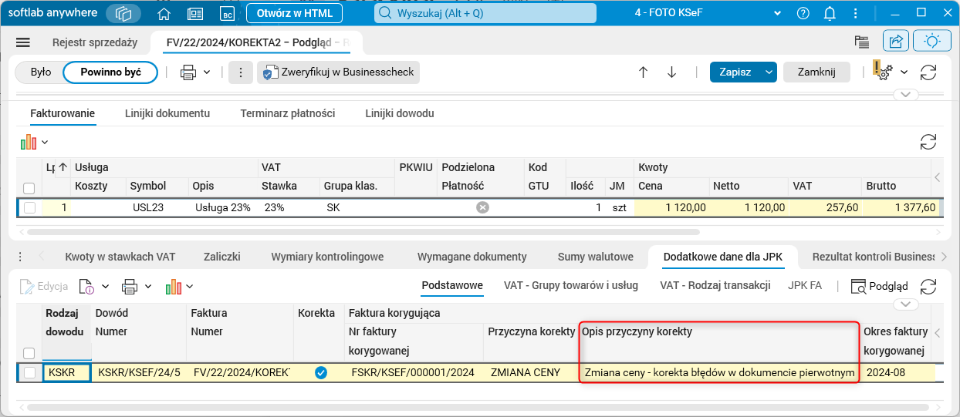Expand the top toolbar print dropdown arrow
The width and height of the screenshot is (960, 417).
[x=207, y=72]
